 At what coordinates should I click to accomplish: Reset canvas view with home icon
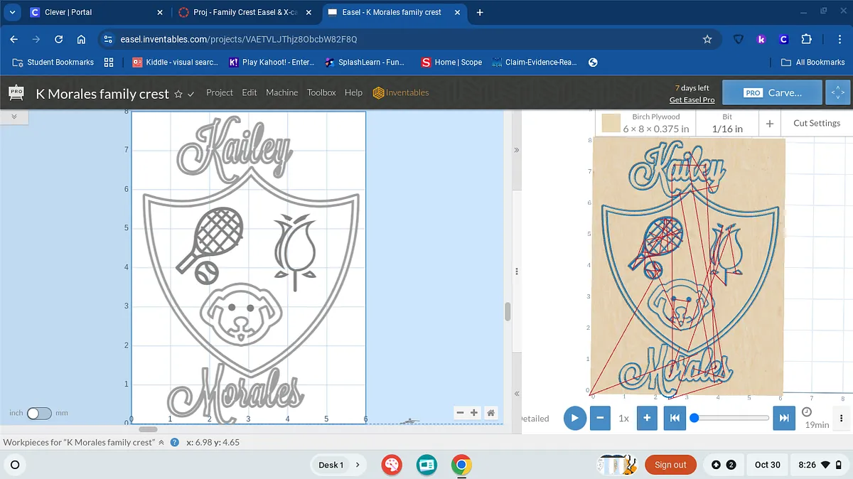490,413
